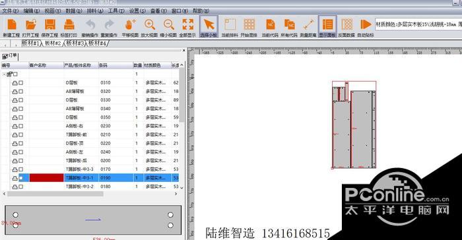The width and height of the screenshot is (462, 240).
Task: Open the 设置(S) menu
Action: [137, 11]
